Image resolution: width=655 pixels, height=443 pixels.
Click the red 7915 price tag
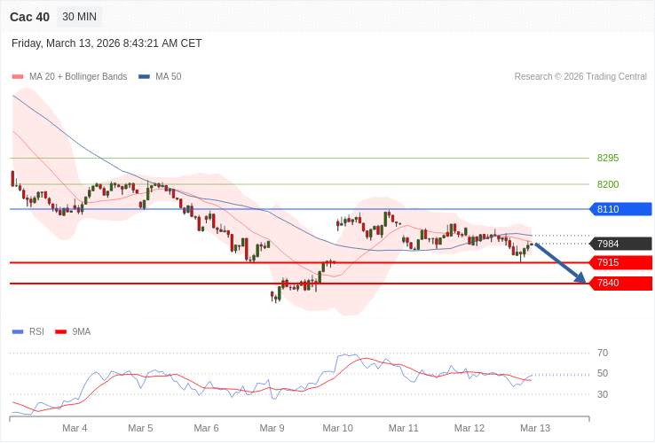(x=620, y=262)
